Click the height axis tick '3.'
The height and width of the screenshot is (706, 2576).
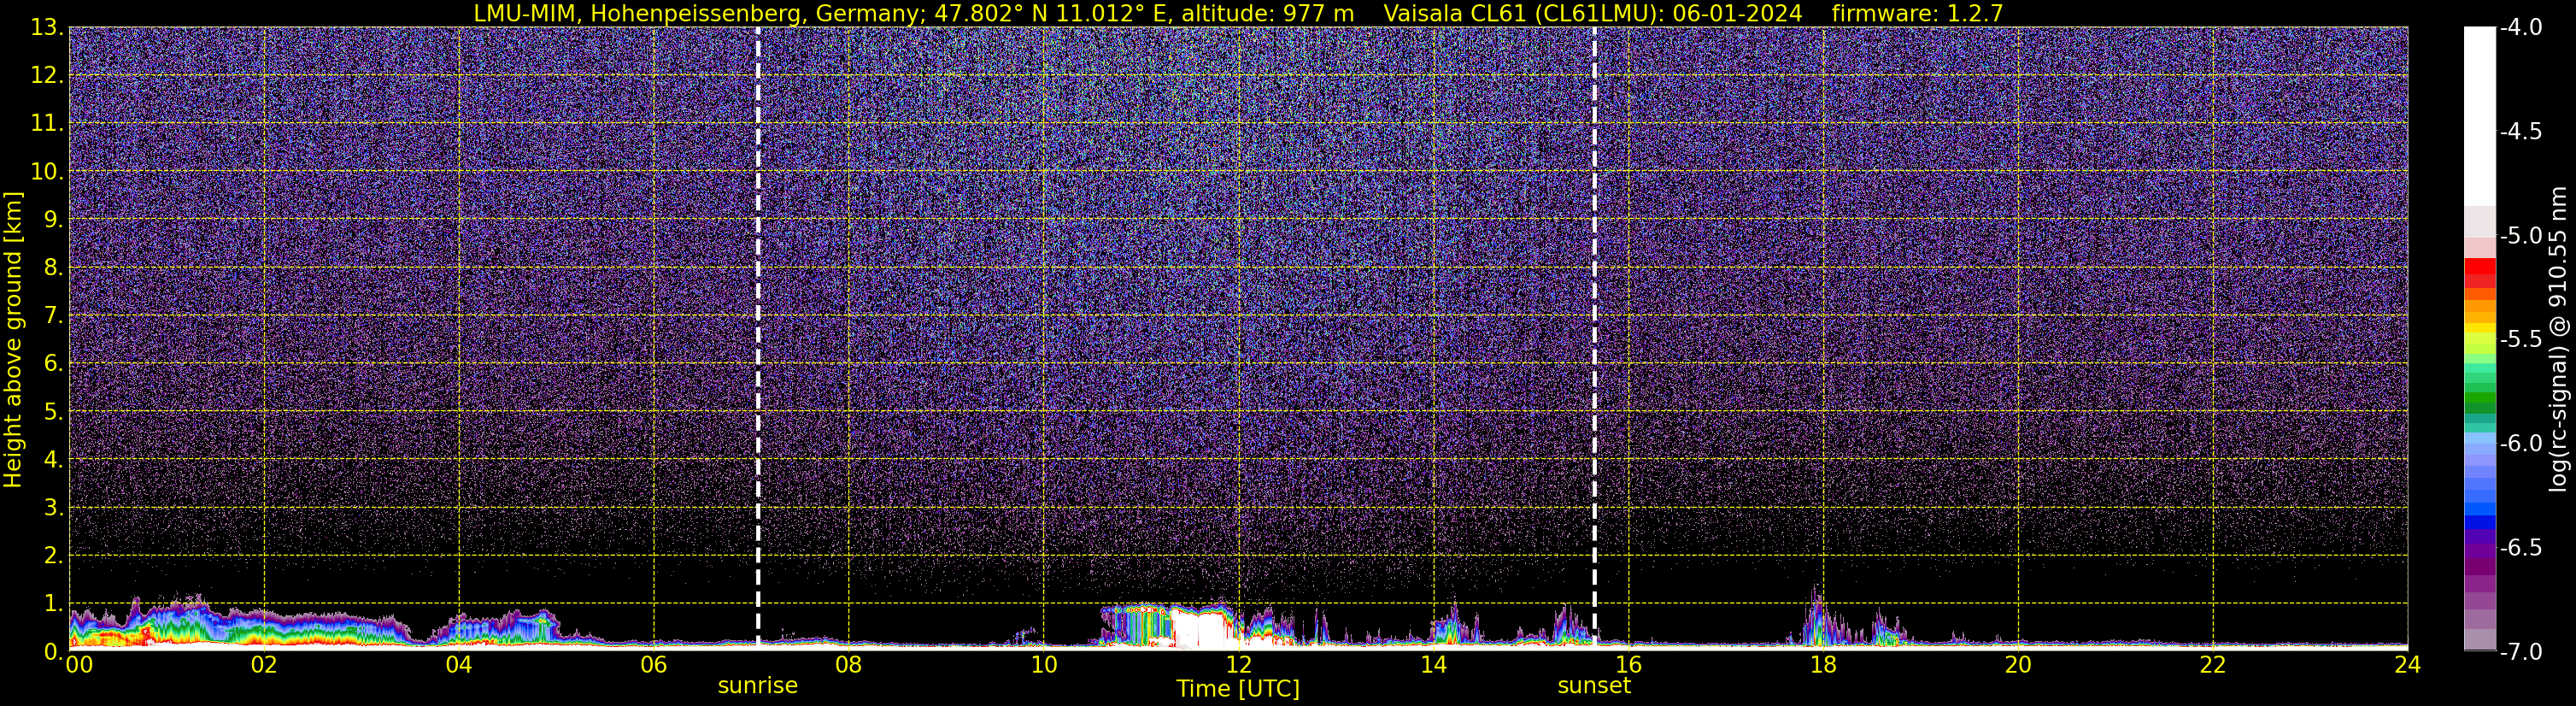(x=54, y=508)
